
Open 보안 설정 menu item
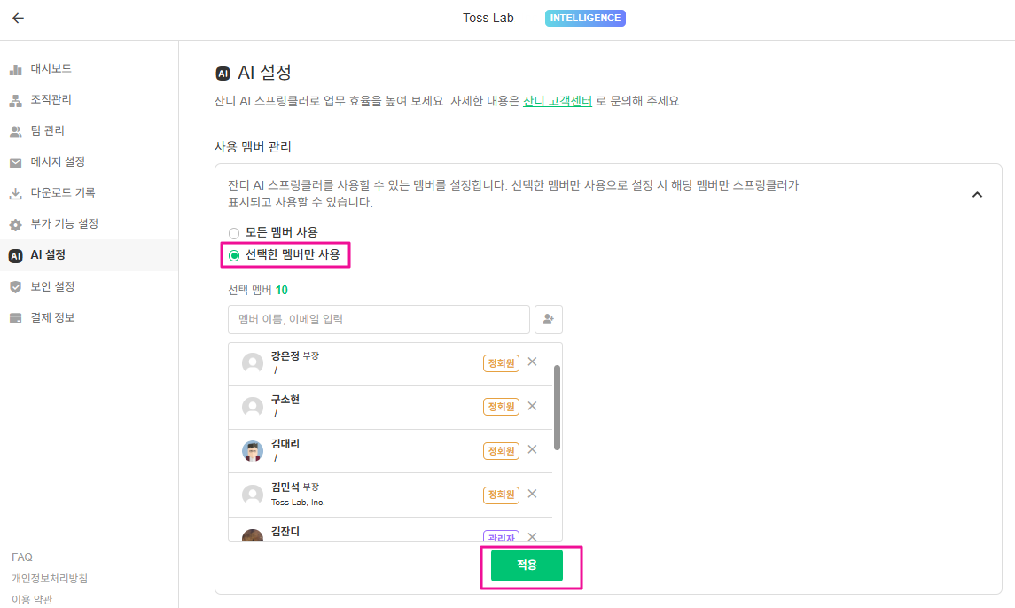(52, 287)
